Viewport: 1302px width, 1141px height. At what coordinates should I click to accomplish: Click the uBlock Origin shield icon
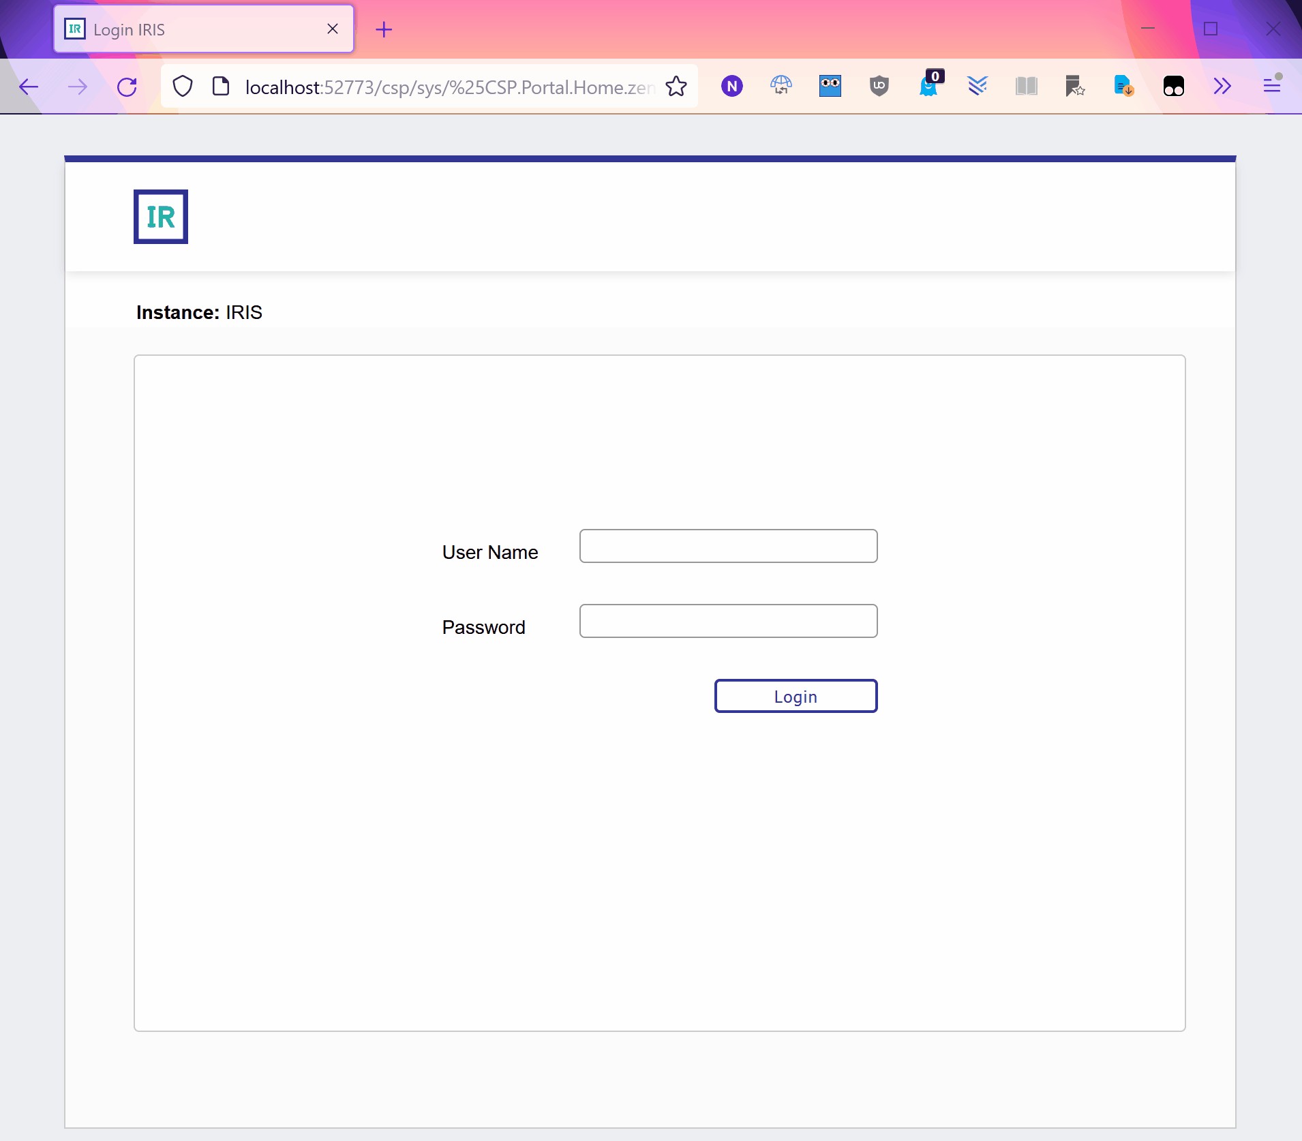(x=879, y=87)
